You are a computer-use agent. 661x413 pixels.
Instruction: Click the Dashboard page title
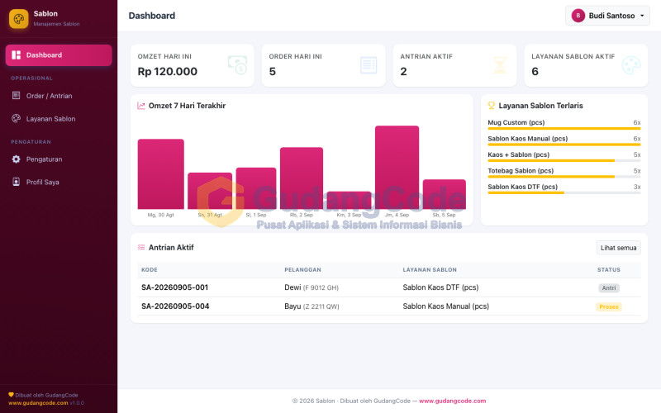[152, 16]
